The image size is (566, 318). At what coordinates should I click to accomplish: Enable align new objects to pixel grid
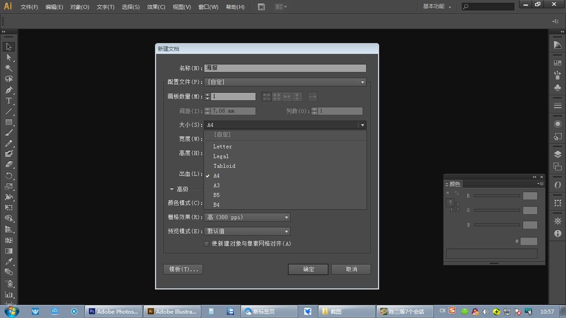click(206, 243)
